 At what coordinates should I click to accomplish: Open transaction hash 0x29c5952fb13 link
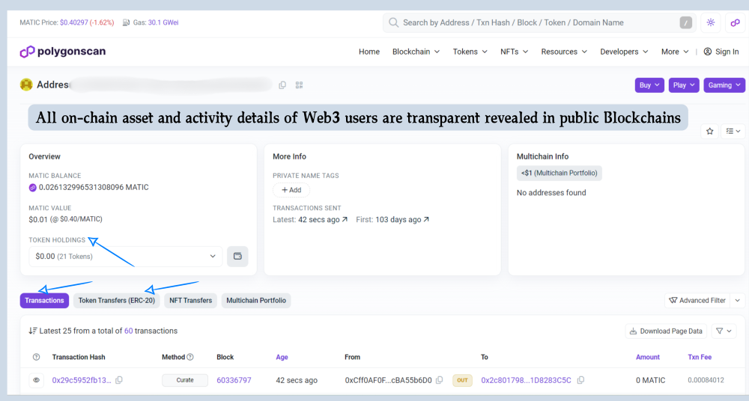click(x=82, y=381)
